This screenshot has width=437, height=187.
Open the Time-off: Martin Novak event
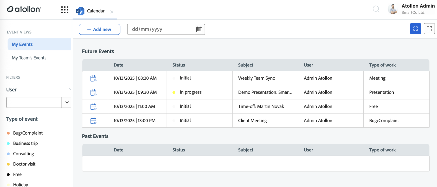tap(261, 106)
